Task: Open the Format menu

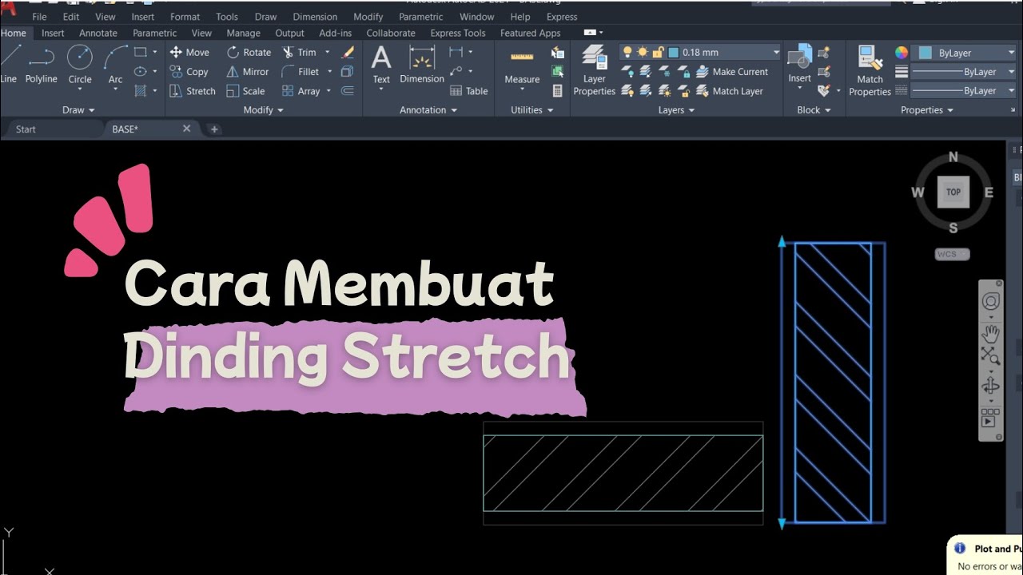Action: (x=185, y=17)
